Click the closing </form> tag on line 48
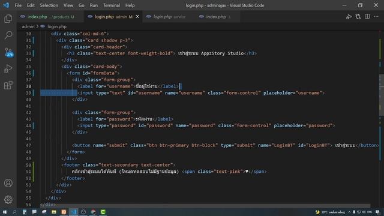The image size is (384, 216). click(76, 152)
